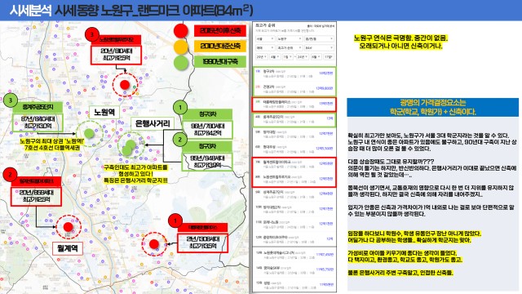Viewport: 522px width, 294px height.
Task: Click the 4위 price value 13억
Action: click(x=330, y=118)
